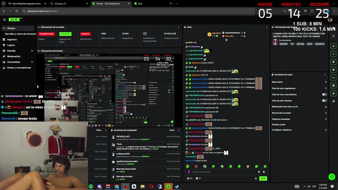Image resolution: width=338 pixels, height=190 pixels.
Task: Click Filtro in the left activity panel
Action: click(x=99, y=130)
